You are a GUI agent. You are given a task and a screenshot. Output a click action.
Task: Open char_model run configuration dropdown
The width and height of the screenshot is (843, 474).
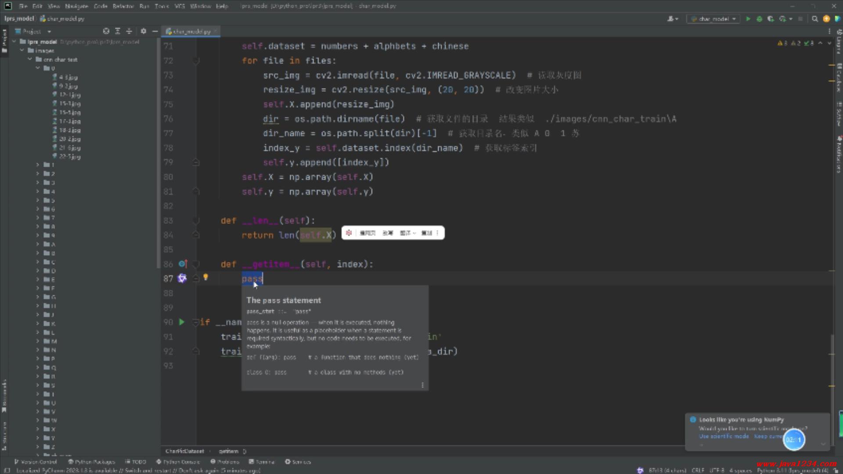pyautogui.click(x=713, y=19)
